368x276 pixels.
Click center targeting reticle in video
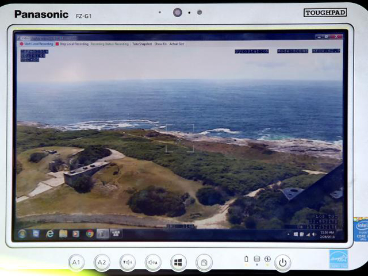click(x=180, y=139)
